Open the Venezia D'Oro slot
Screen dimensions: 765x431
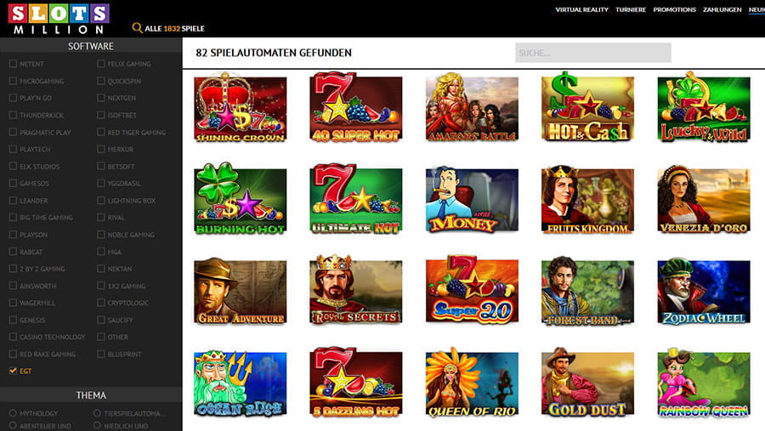[704, 199]
